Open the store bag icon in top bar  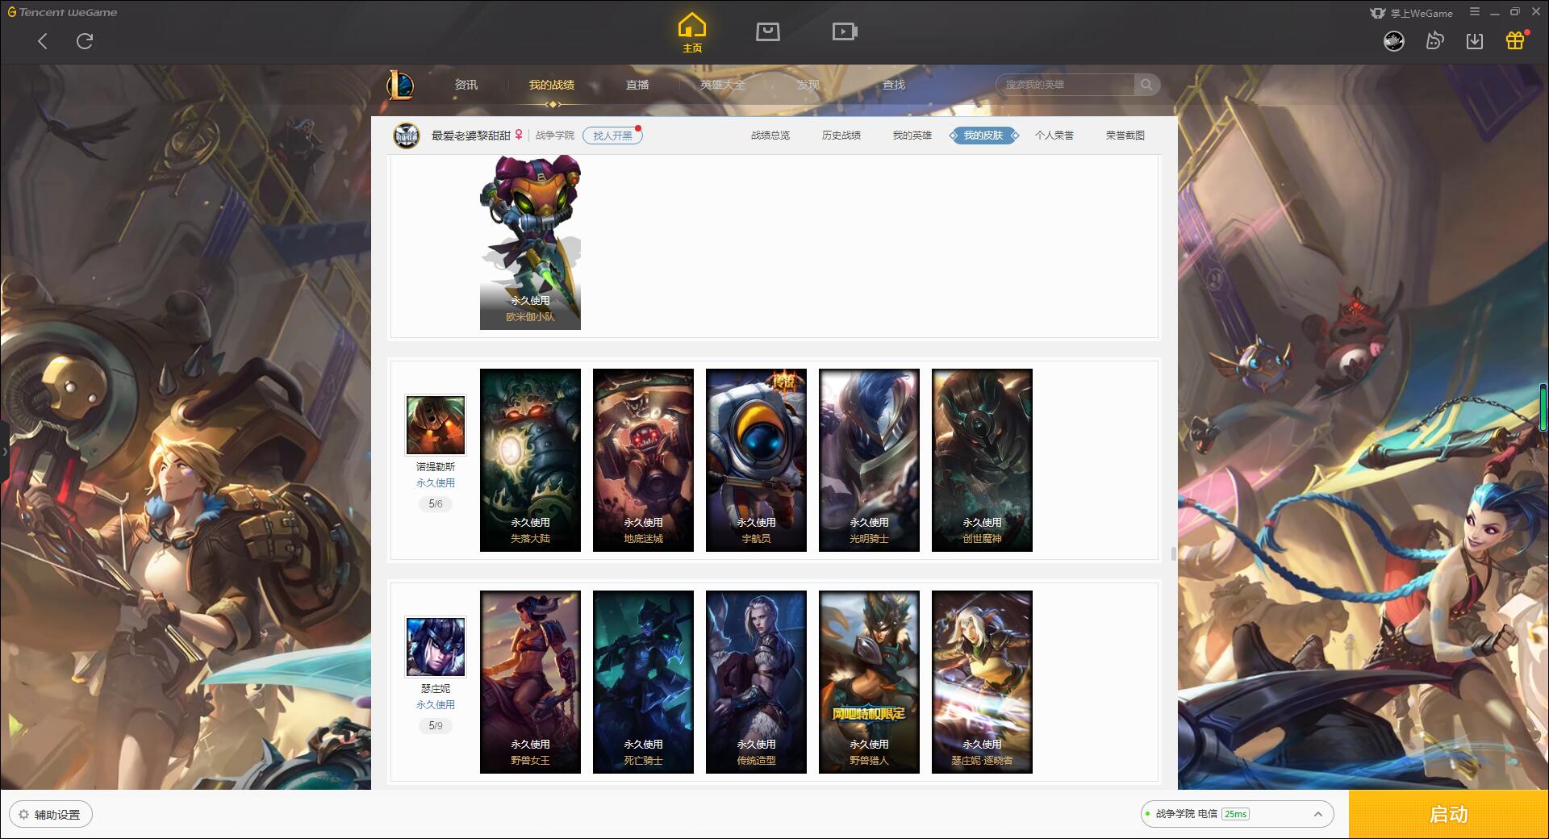[767, 31]
